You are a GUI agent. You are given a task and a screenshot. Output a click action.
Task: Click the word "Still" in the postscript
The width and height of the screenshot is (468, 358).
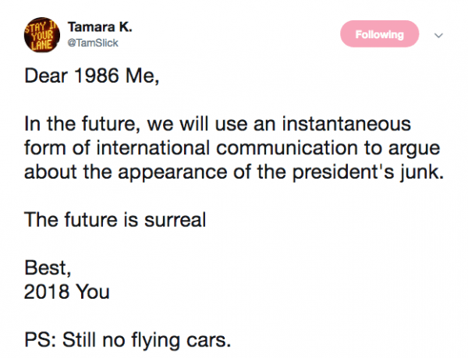[x=80, y=341]
